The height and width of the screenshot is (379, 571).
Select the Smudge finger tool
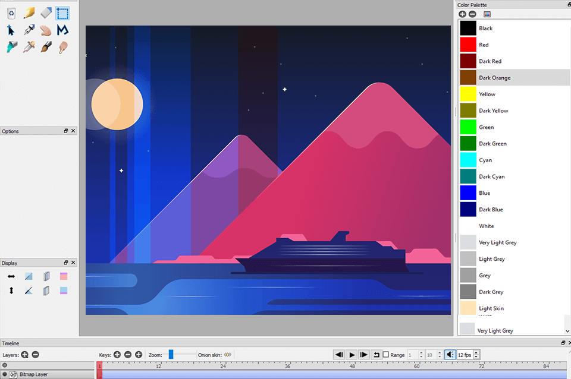(62, 47)
